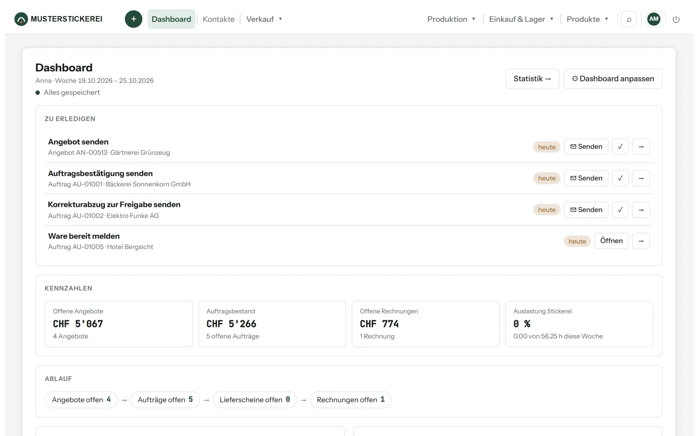This screenshot has height=436, width=698.
Task: Open the Auftragsbestand card
Action: coord(272,324)
